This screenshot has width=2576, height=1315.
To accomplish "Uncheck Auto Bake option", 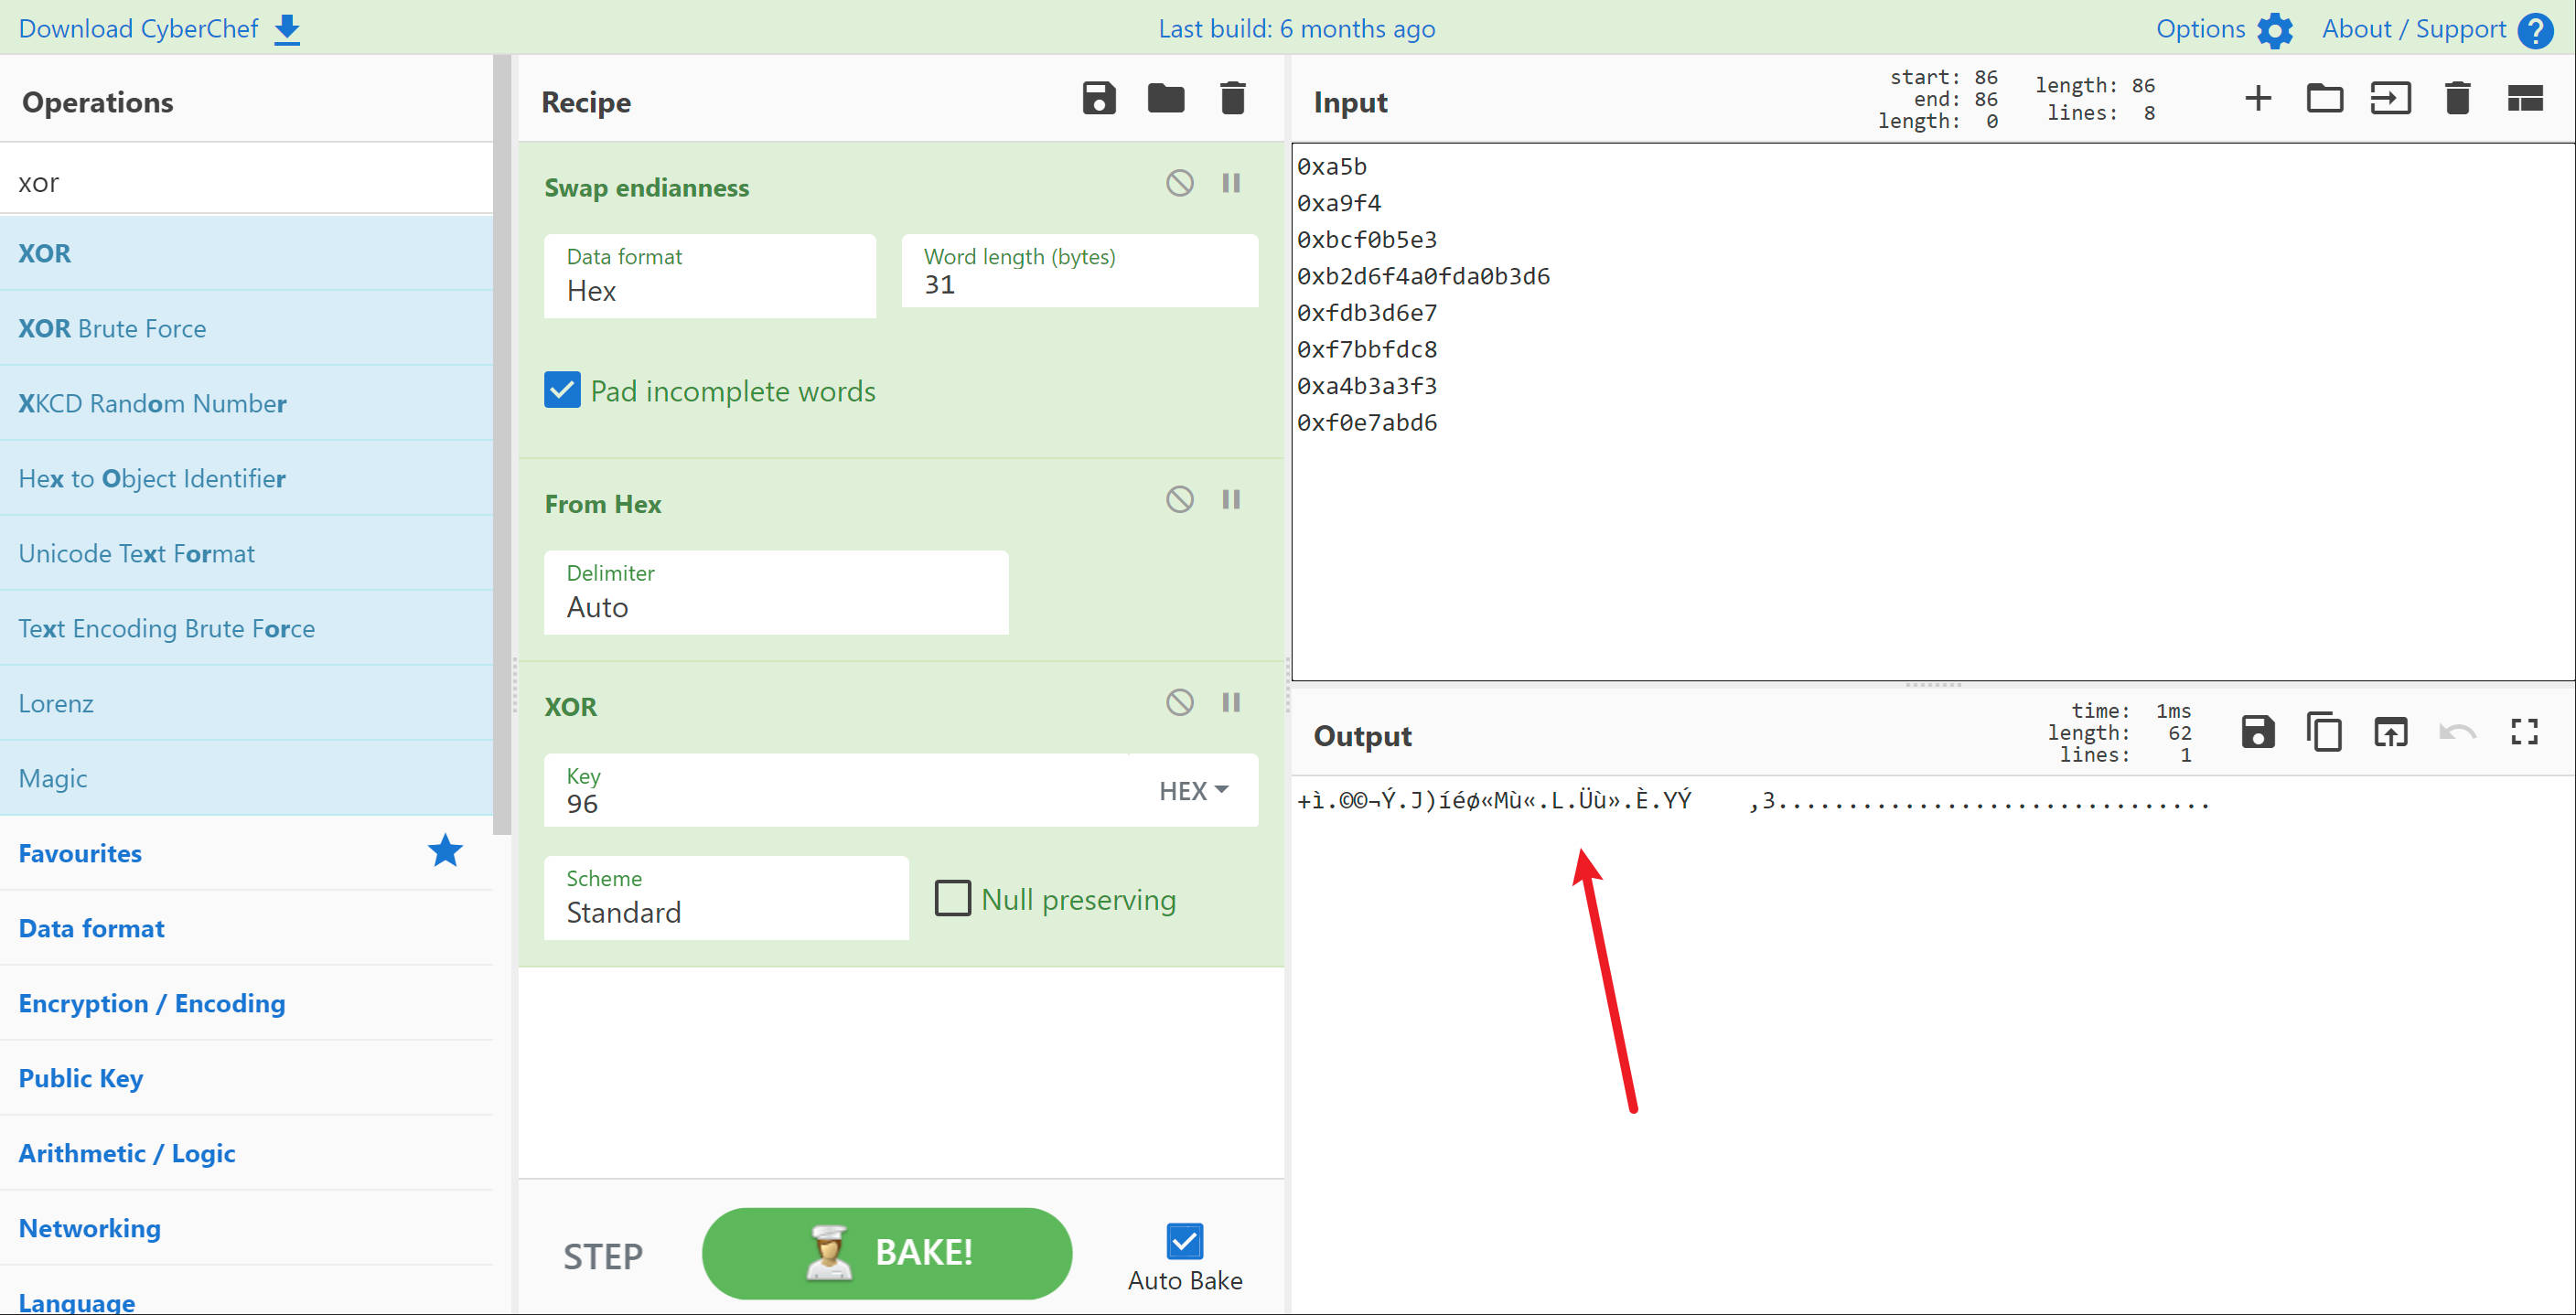I will click(1184, 1241).
